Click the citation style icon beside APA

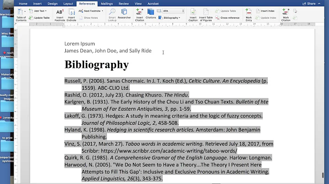[159, 11]
